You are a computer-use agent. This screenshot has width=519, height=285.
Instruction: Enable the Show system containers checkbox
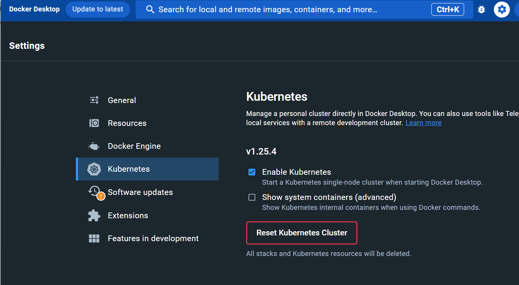tap(252, 197)
